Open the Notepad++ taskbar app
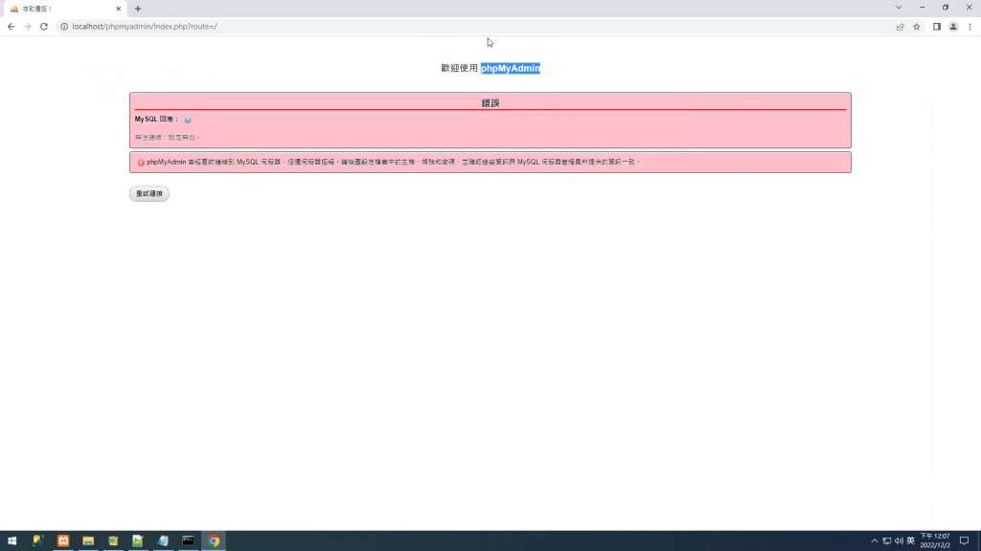981x551 pixels. (x=138, y=540)
